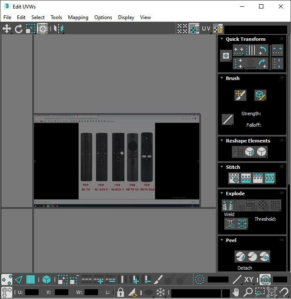The image size is (291, 299).
Task: Toggle the Snap magnet icon
Action: 284,292
